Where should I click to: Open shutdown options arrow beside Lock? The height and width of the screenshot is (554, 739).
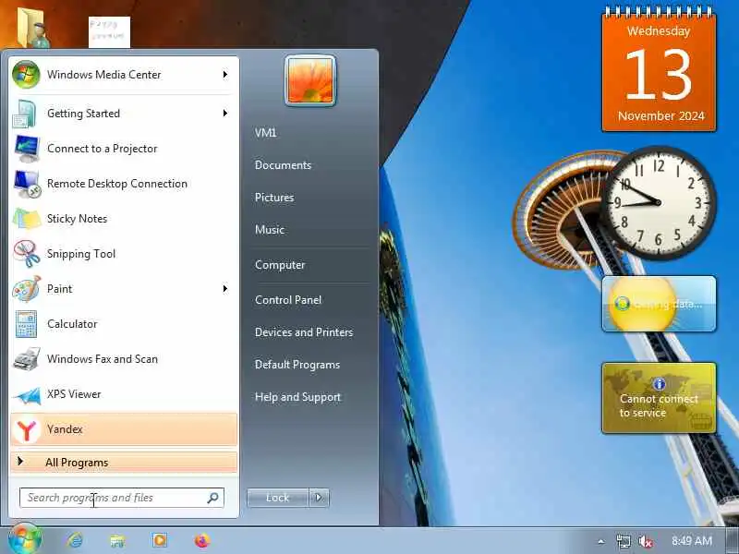[x=319, y=498]
